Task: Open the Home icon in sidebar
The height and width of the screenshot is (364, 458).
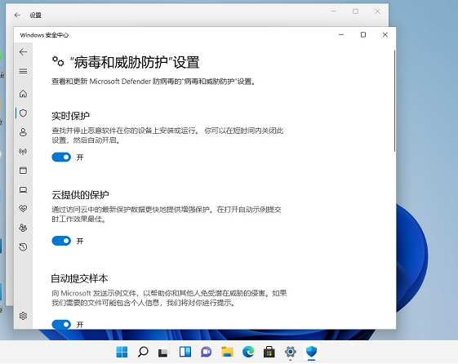Action: (x=23, y=94)
